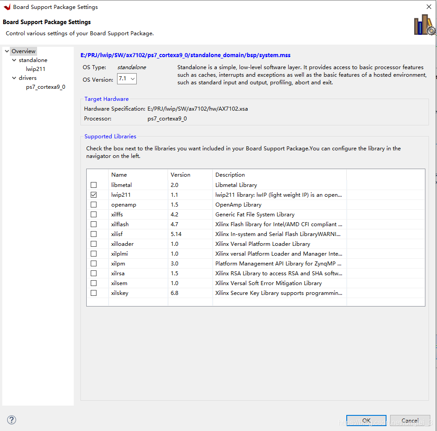
Task: Select the xilffs name cell
Action: click(117, 215)
